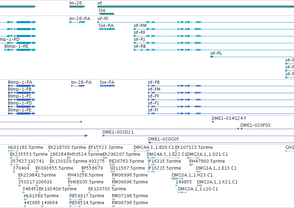Click EST EK218703.5prime
Viewport: 294px width, 208px height.
pyautogui.click(x=49, y=151)
